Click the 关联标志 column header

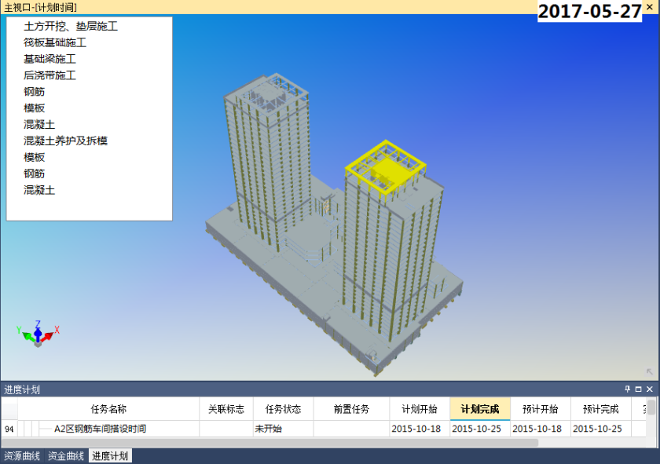(x=226, y=409)
